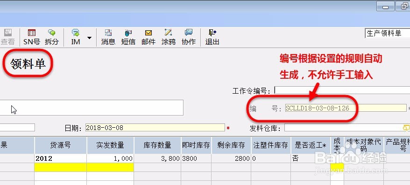Click the 查看 view toolbar icon

[8, 37]
